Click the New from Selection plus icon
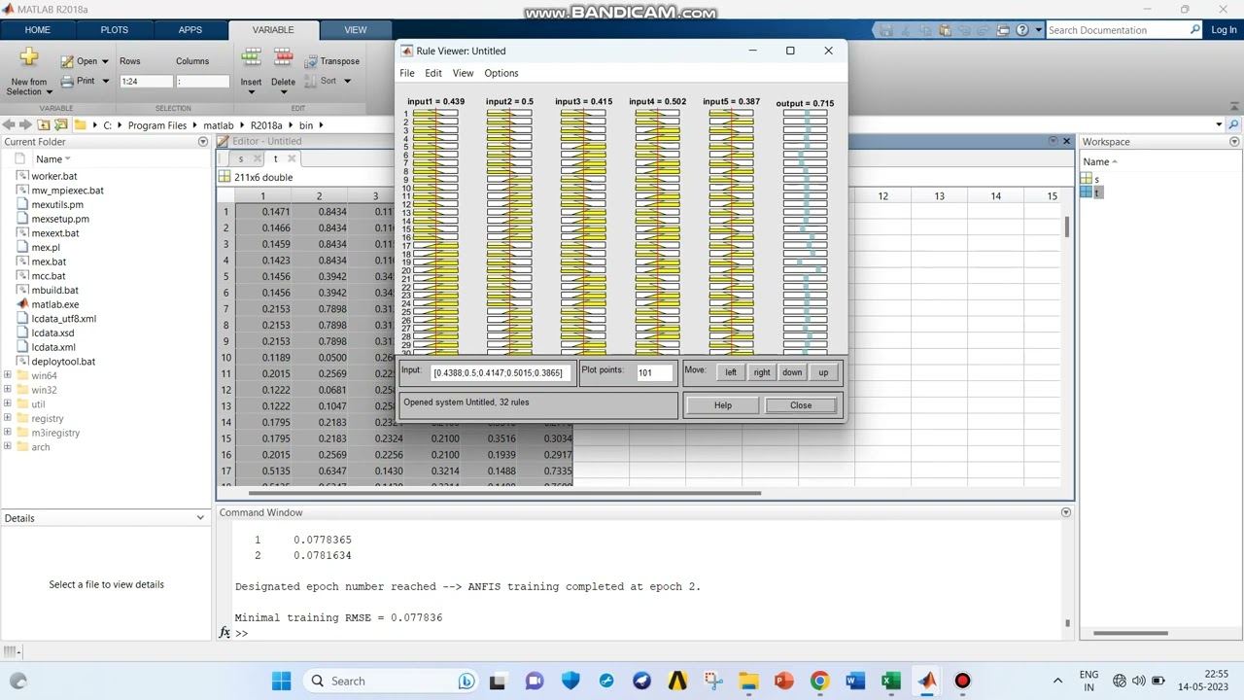 (29, 58)
